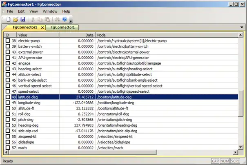Click the vertical scrollbar up arrow
247x165 pixels.
(x=240, y=35)
